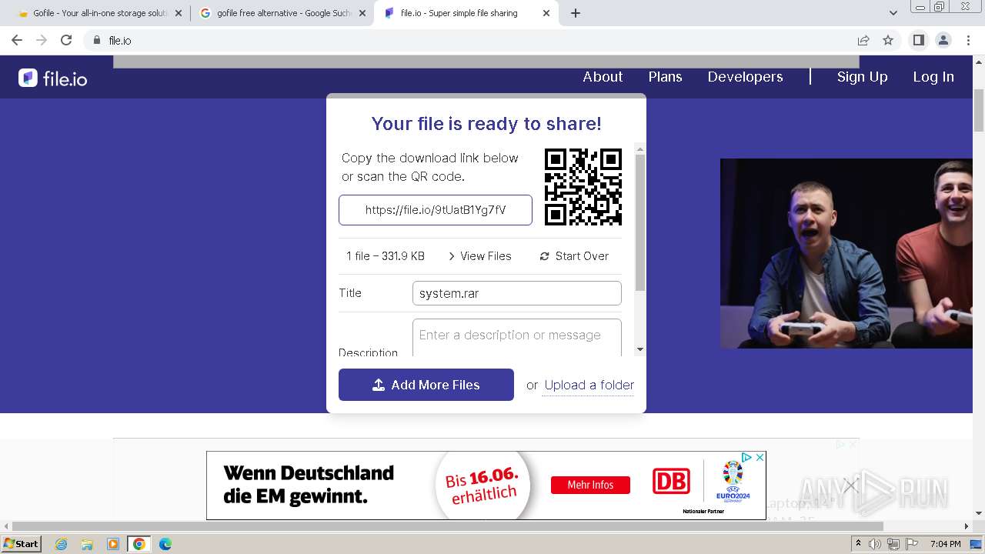The width and height of the screenshot is (985, 554).
Task: Close the file.io tab
Action: pos(546,13)
